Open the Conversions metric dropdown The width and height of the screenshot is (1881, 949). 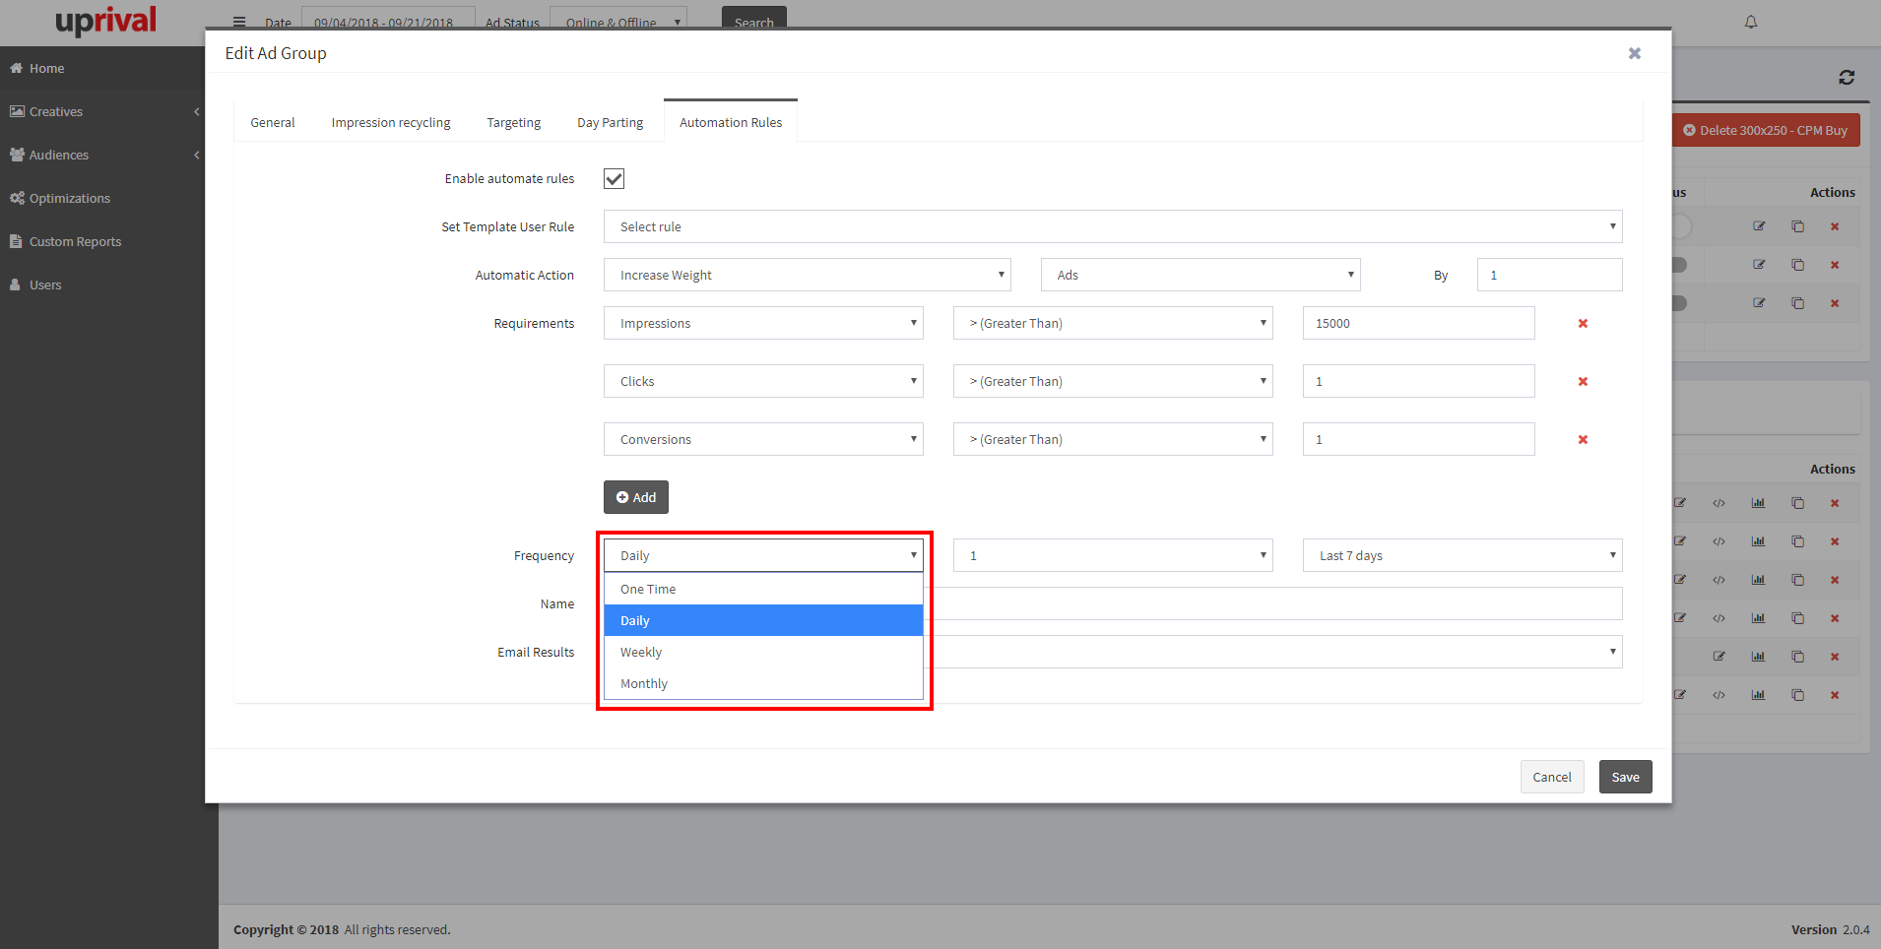point(763,439)
